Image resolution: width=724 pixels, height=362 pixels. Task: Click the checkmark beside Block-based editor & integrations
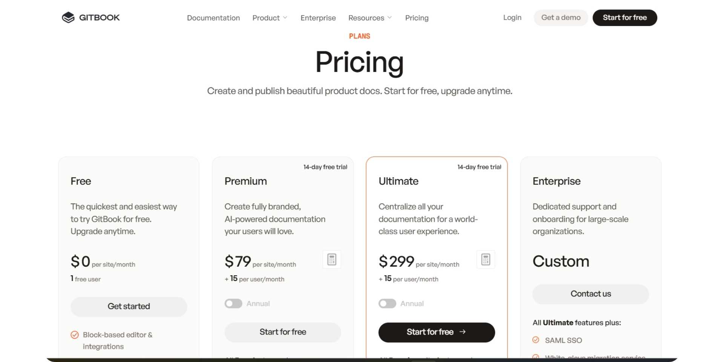pos(74,334)
